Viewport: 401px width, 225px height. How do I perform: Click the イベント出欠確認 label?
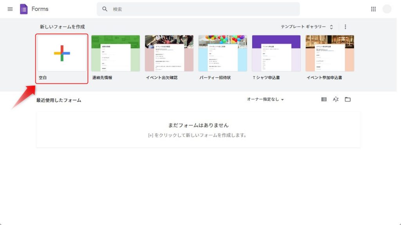click(x=162, y=78)
